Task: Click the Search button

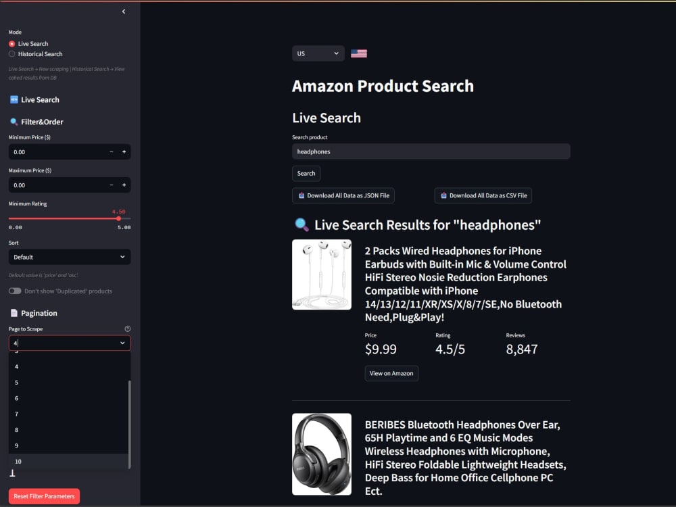Action: pos(306,173)
